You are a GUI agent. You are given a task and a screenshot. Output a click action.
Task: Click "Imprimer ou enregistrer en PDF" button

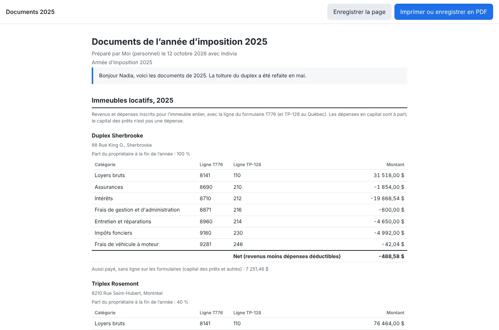pos(444,12)
